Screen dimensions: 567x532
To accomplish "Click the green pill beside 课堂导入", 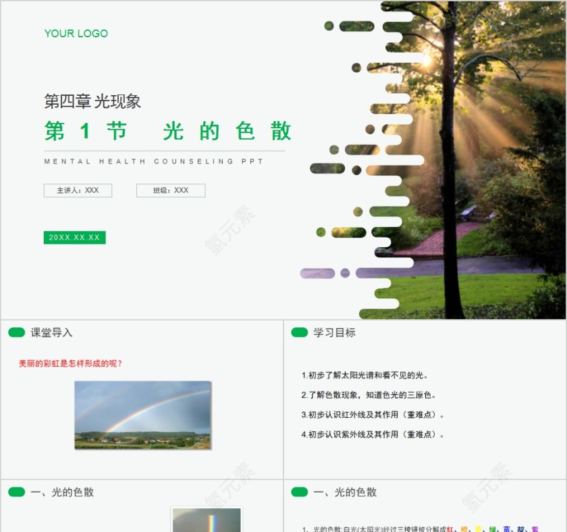I will point(17,332).
